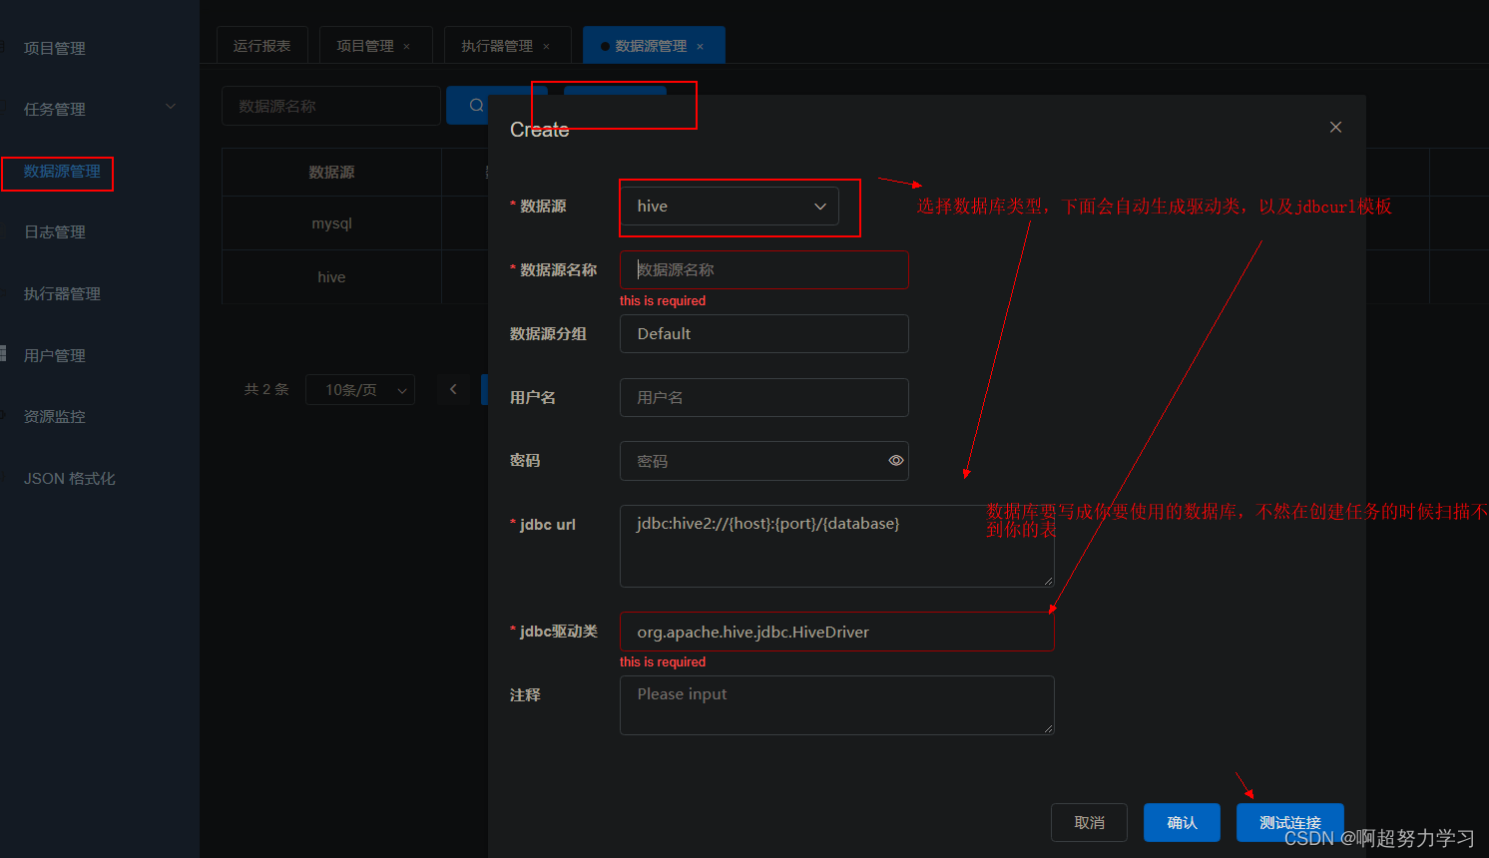Click the 共 2 条 total count text
1489x858 pixels.
[266, 390]
